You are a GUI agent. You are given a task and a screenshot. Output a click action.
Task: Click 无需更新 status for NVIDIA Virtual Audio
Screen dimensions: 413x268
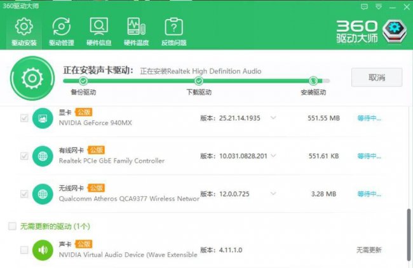tap(369, 250)
